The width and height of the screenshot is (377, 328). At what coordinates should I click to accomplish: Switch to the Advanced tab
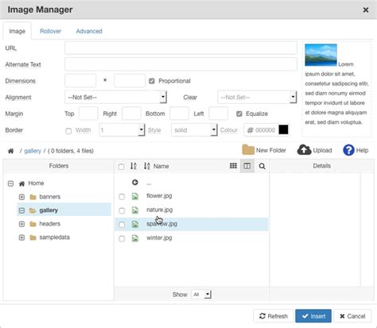pos(89,31)
